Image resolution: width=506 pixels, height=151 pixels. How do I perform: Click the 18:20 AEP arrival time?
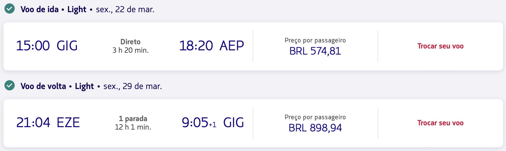212,46
